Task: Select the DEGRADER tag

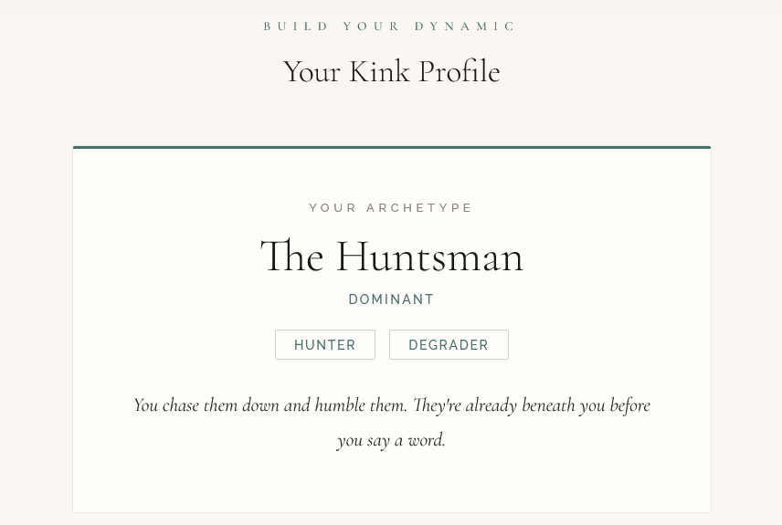Action: tap(449, 345)
